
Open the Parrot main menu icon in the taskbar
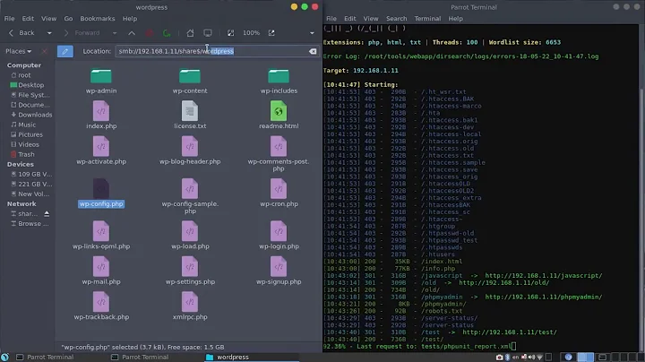[5, 357]
